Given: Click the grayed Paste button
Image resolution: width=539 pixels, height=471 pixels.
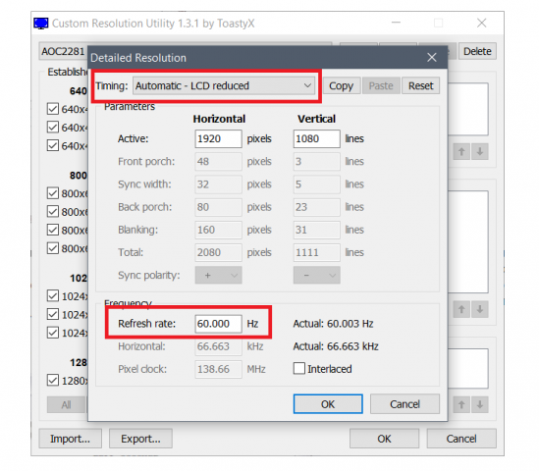Looking at the screenshot, I should click(x=381, y=85).
